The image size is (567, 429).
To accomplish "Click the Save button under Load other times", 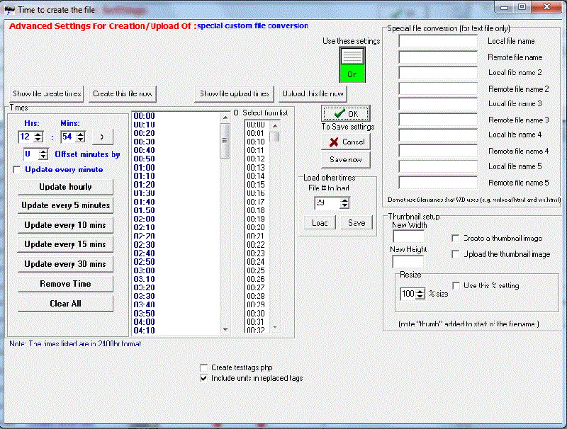I will (x=357, y=223).
